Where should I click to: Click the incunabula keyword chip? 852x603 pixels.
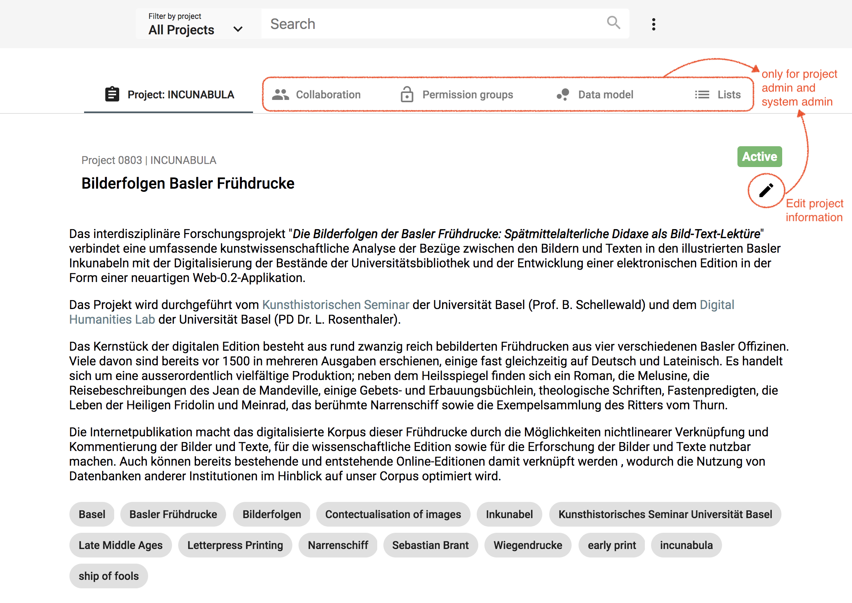686,545
